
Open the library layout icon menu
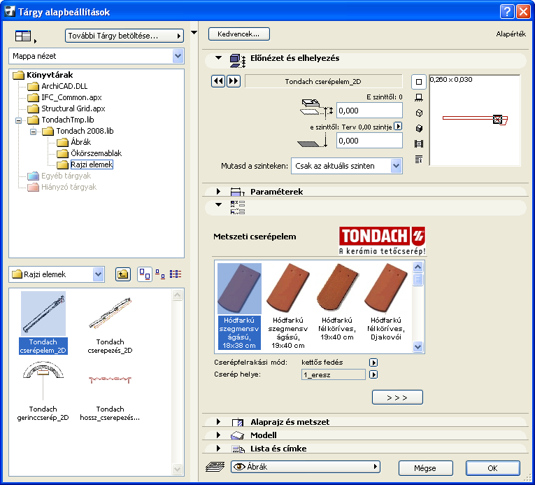[x=25, y=36]
